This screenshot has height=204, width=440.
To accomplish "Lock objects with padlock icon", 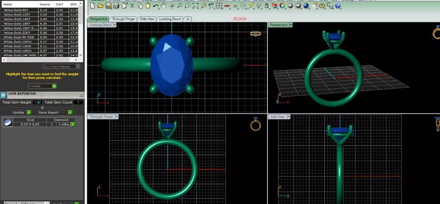I will pyautogui.click(x=266, y=6).
